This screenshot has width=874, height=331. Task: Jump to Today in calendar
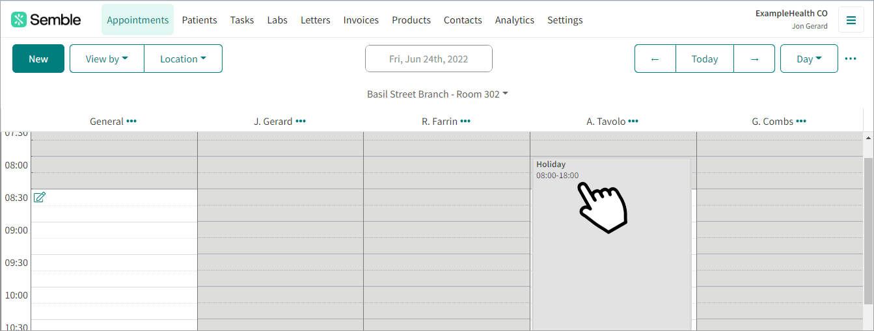705,59
